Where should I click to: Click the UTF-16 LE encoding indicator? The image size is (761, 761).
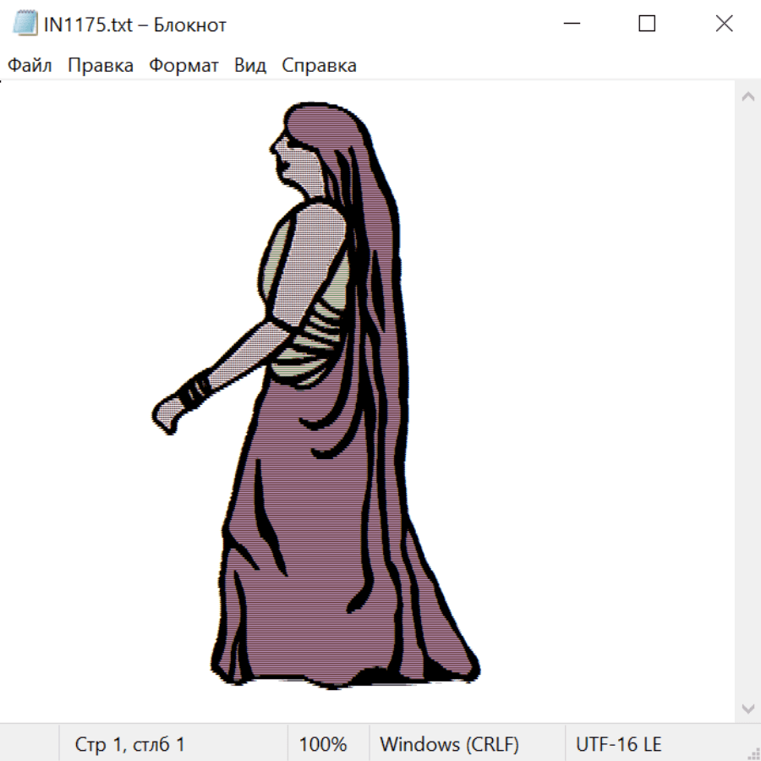[x=618, y=744]
